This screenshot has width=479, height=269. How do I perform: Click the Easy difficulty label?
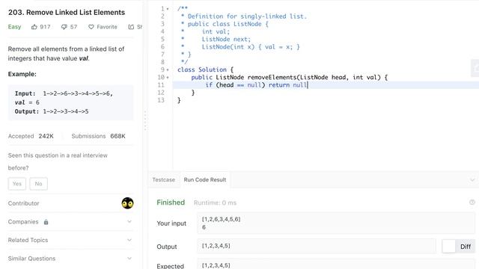tap(14, 27)
